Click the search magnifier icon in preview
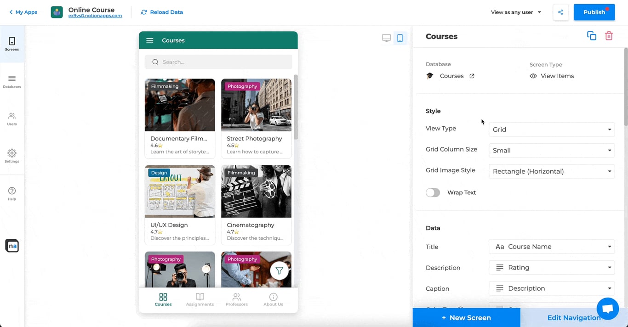The height and width of the screenshot is (327, 628). [x=155, y=62]
